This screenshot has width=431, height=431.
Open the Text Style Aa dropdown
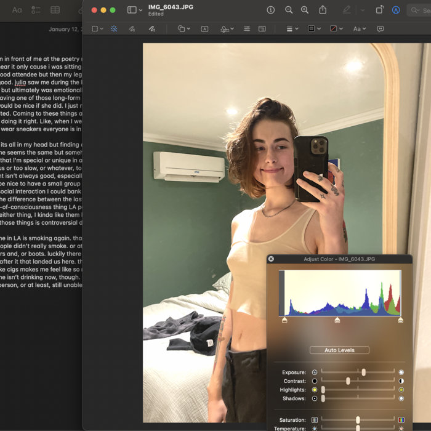(x=358, y=29)
